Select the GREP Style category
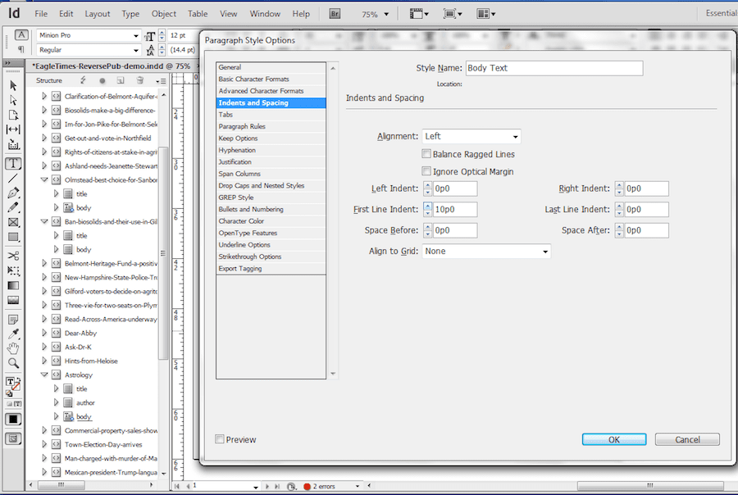738x495 pixels. pos(271,198)
